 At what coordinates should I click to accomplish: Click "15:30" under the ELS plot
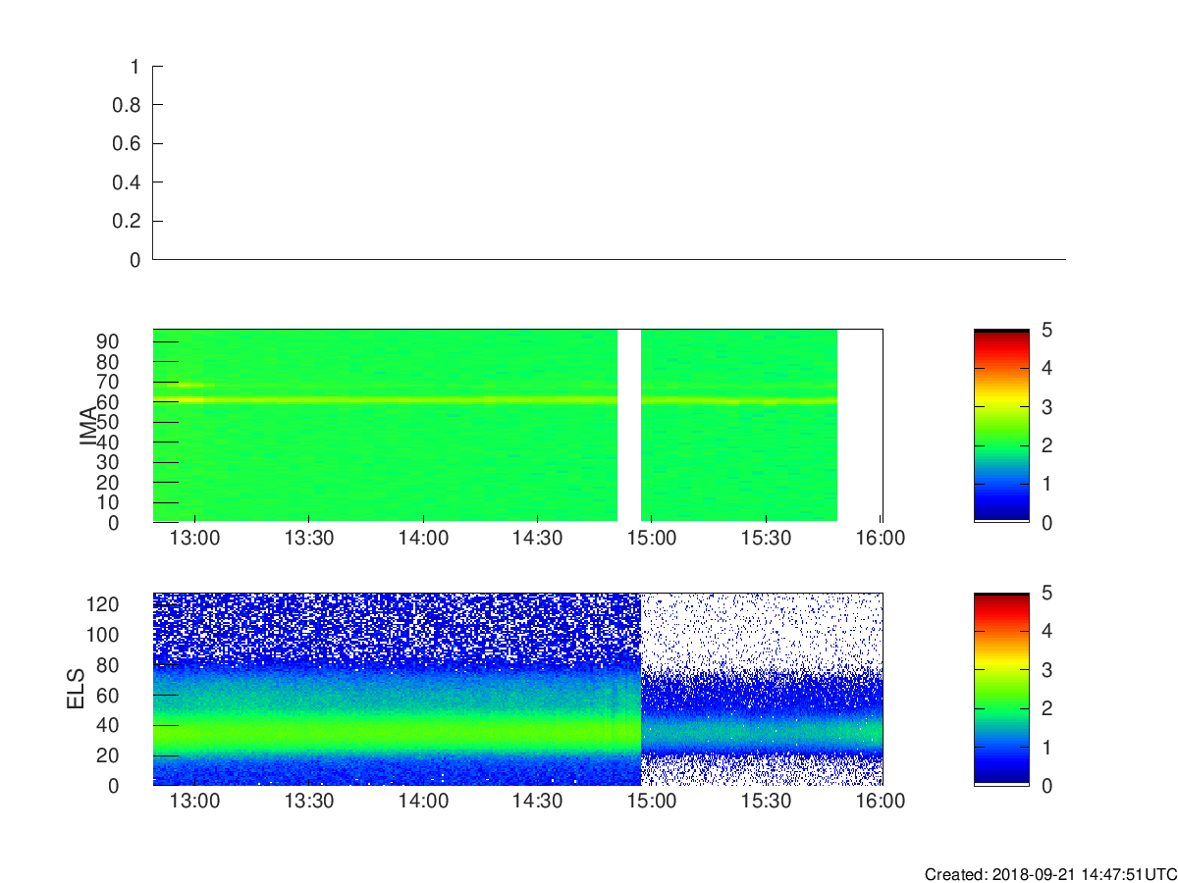click(x=766, y=802)
